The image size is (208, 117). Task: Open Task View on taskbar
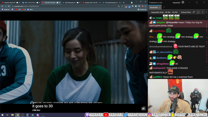coord(7,115)
